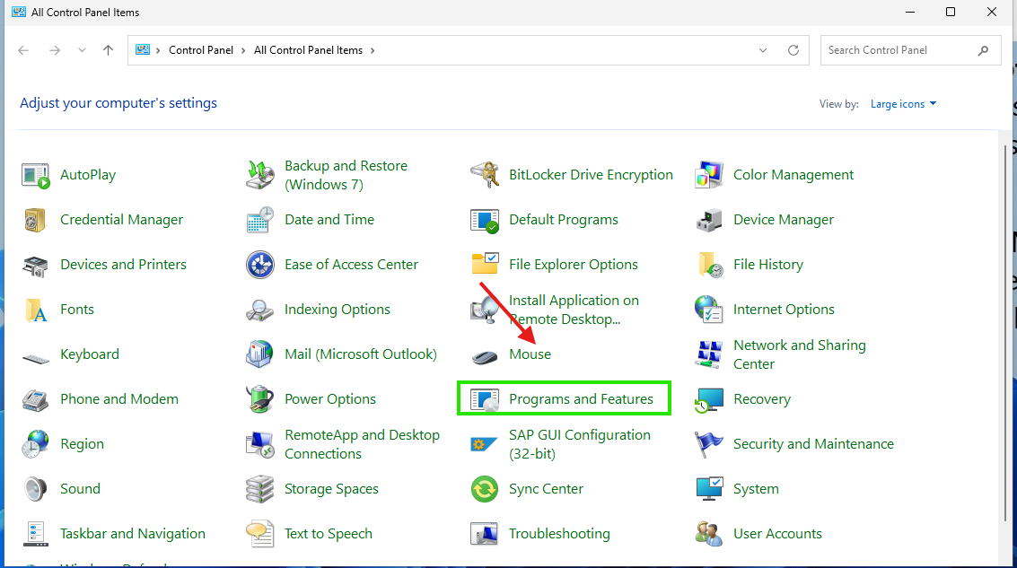Image resolution: width=1017 pixels, height=568 pixels.
Task: Click the Devices and Printers icon
Action: tap(35, 265)
